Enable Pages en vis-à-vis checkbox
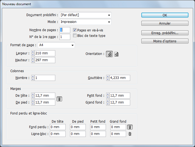The image size is (195, 147). point(75,30)
